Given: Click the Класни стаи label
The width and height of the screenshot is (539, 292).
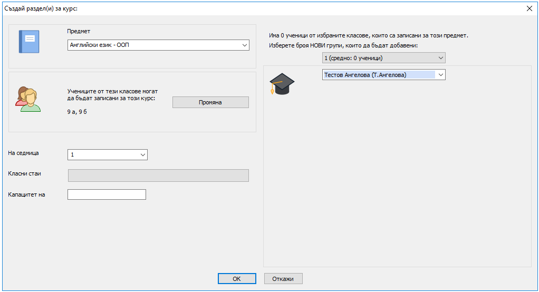Looking at the screenshot, I should [x=25, y=173].
